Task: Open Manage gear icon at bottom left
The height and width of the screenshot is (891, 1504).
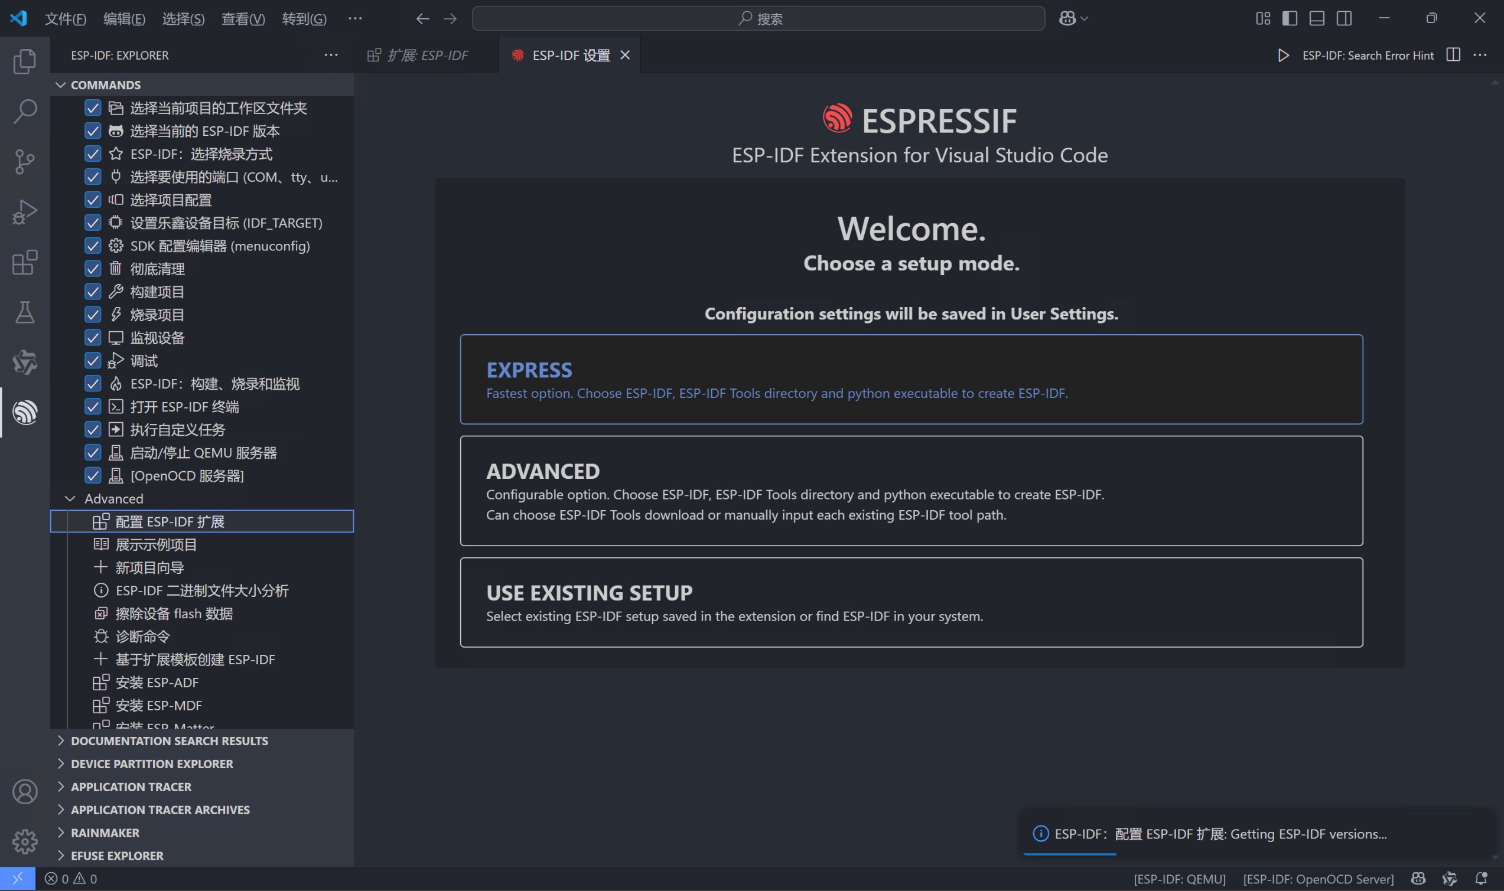Action: tap(25, 842)
